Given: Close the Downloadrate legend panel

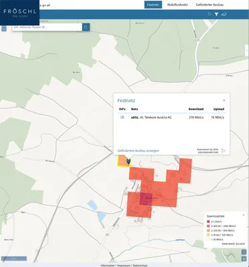Looking at the screenshot, I should [x=244, y=215].
